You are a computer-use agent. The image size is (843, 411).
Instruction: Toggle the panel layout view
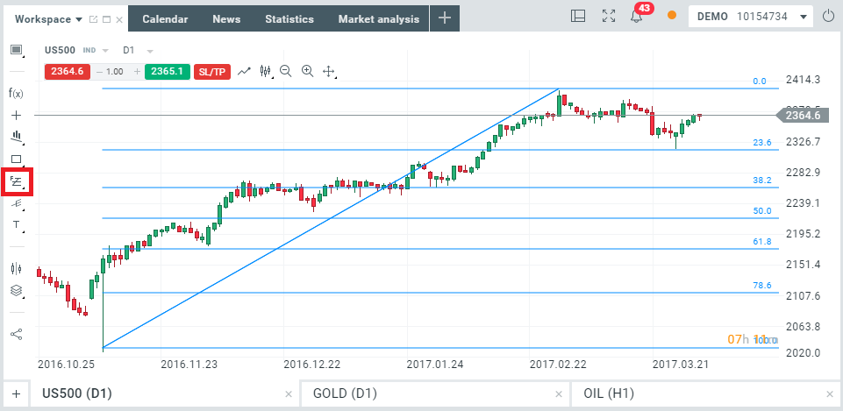coord(578,17)
